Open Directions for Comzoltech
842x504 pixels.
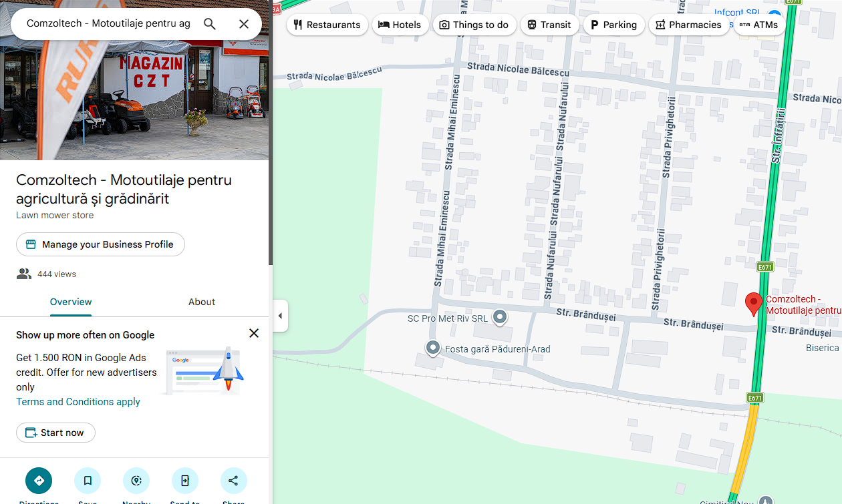39,481
